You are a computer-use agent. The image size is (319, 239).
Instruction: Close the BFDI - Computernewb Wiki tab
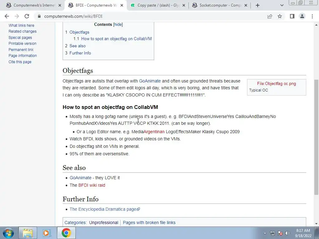pyautogui.click(x=122, y=5)
